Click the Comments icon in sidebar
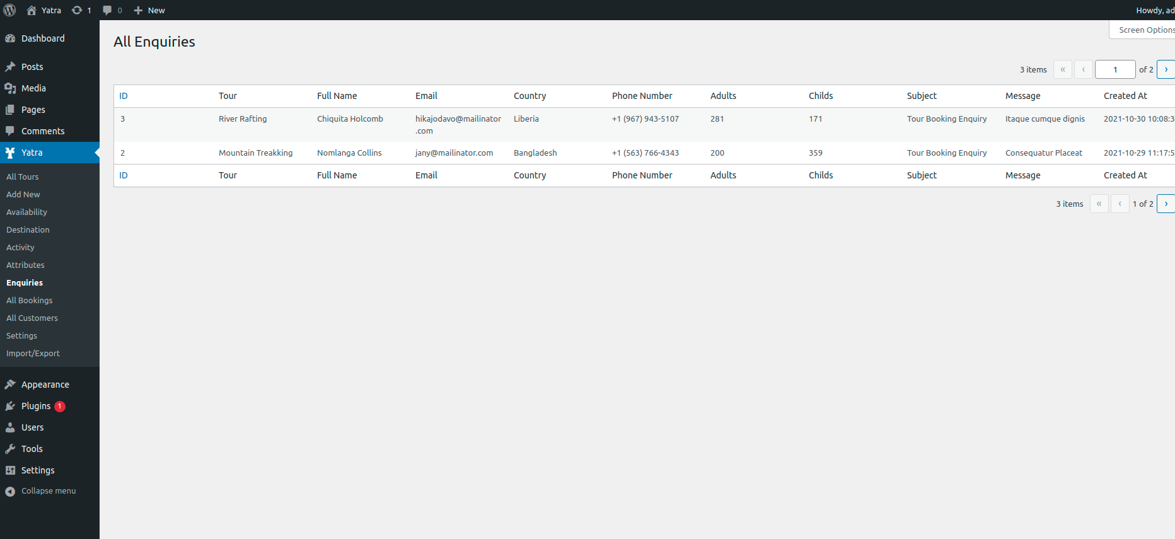Image resolution: width=1175 pixels, height=539 pixels. [x=10, y=131]
